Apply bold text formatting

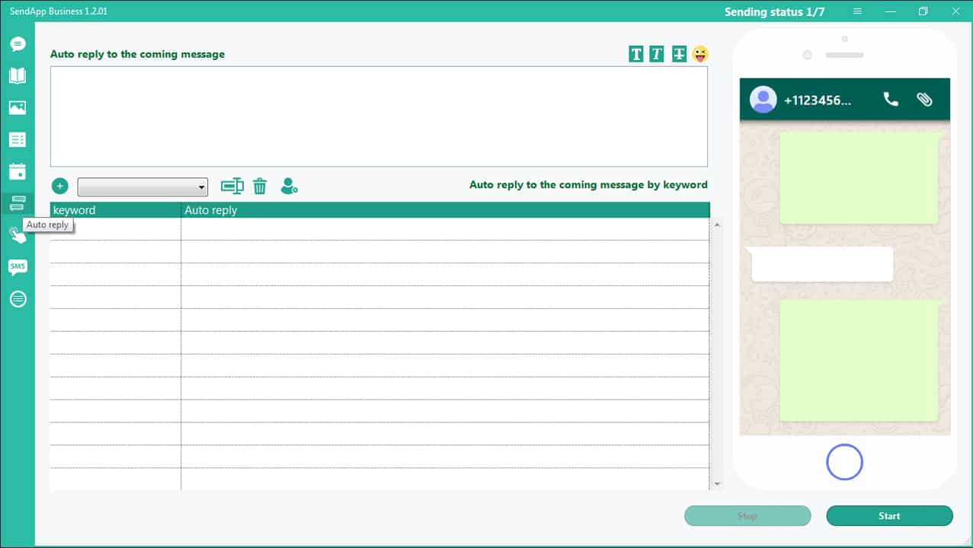(x=635, y=54)
